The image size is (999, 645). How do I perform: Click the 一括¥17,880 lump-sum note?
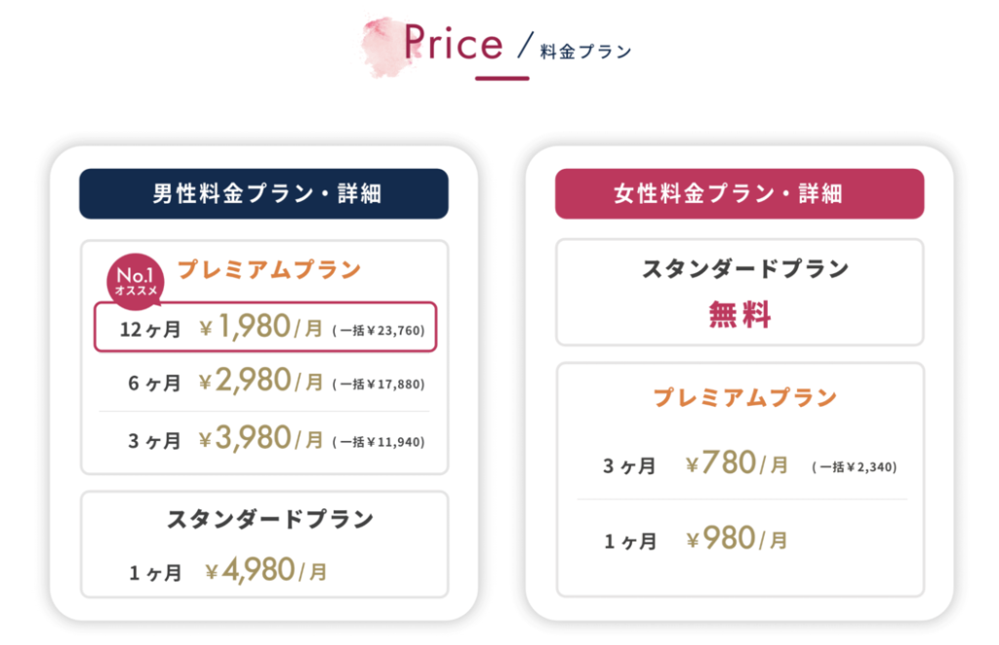(x=379, y=384)
